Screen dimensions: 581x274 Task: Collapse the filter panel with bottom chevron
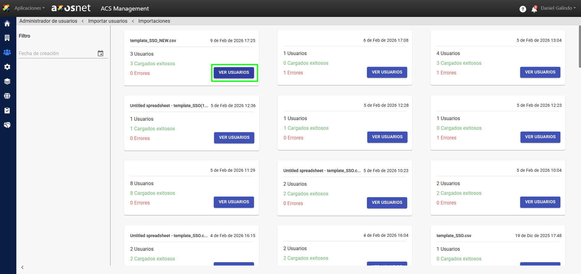tap(22, 267)
